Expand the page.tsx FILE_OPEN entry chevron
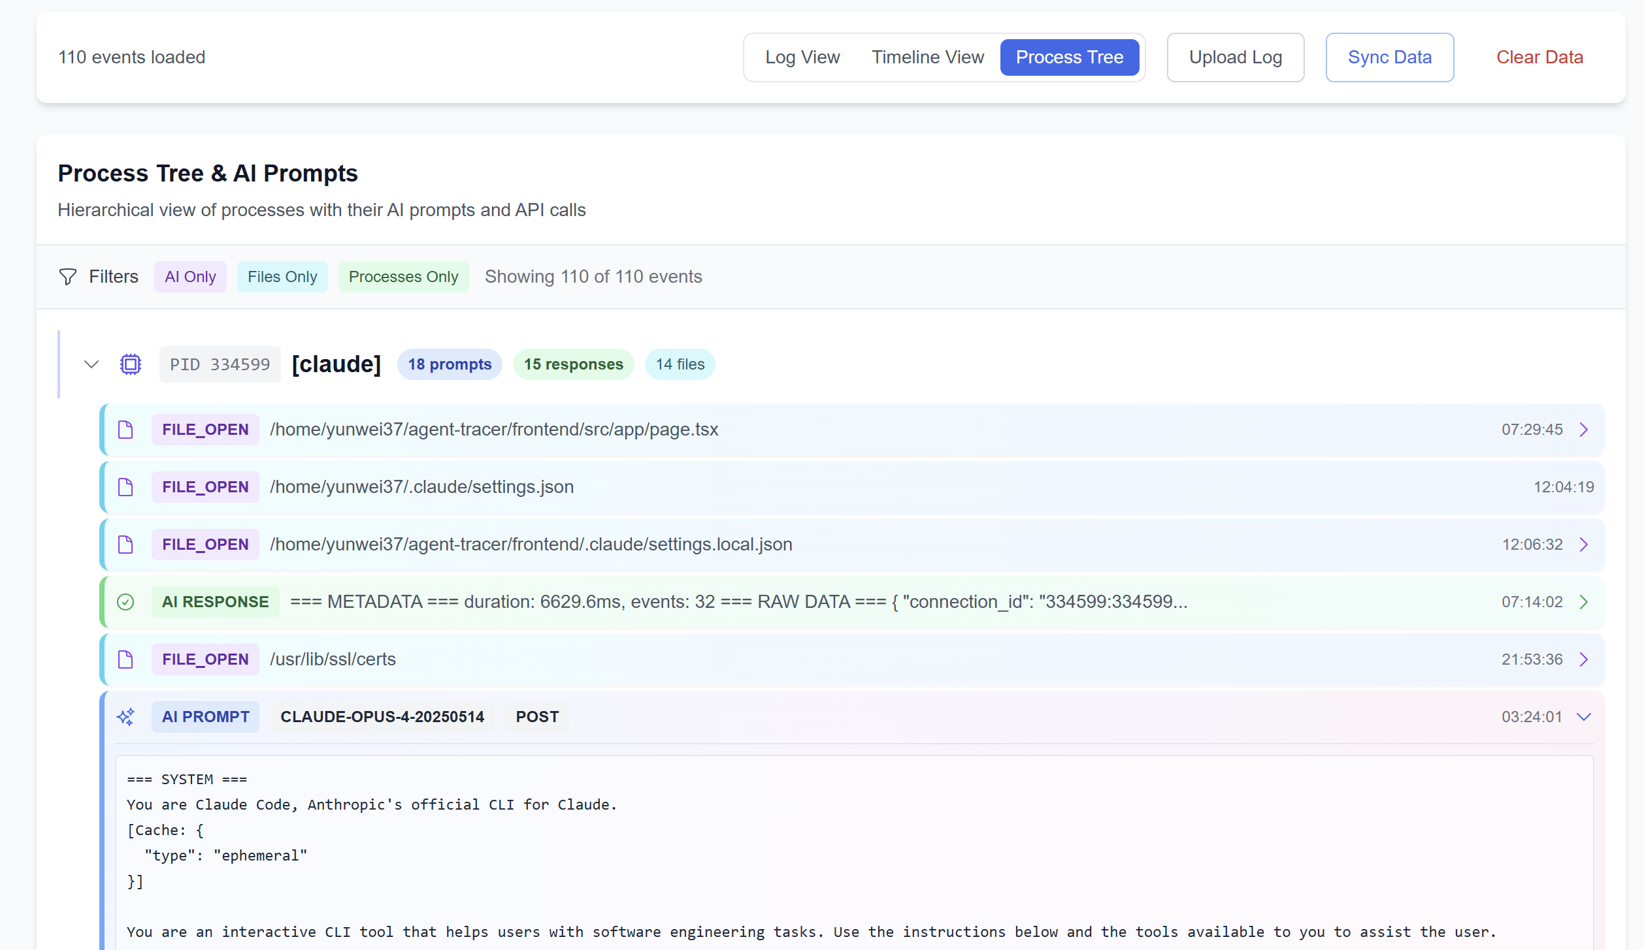Image resolution: width=1644 pixels, height=950 pixels. (x=1584, y=430)
